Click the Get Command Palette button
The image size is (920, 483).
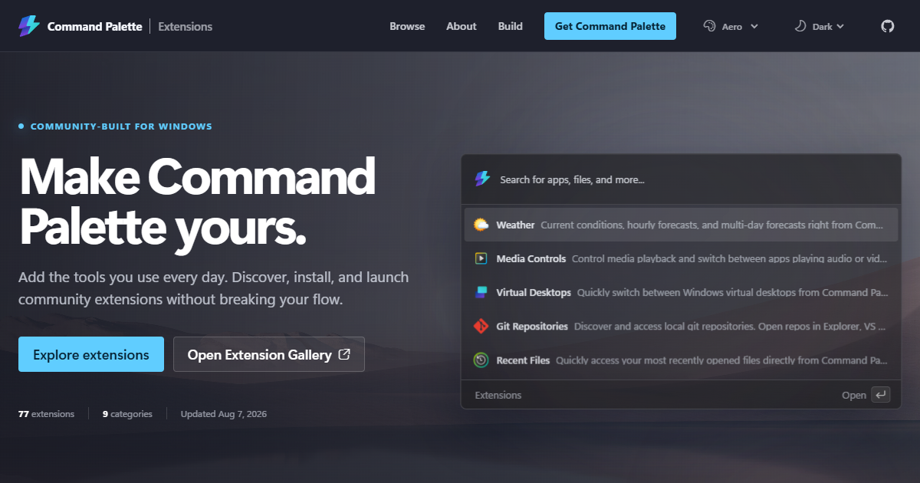[610, 26]
